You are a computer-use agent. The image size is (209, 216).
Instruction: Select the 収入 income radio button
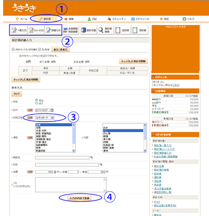click(x=37, y=103)
